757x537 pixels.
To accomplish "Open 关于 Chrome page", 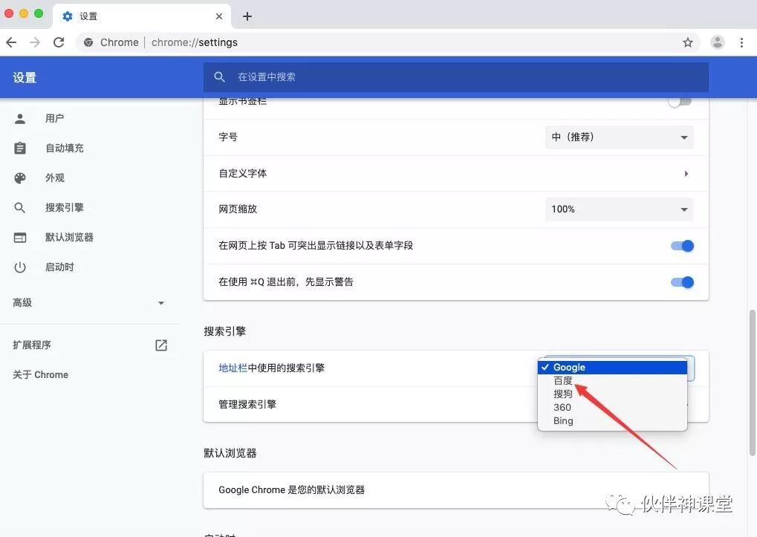I will tap(41, 375).
